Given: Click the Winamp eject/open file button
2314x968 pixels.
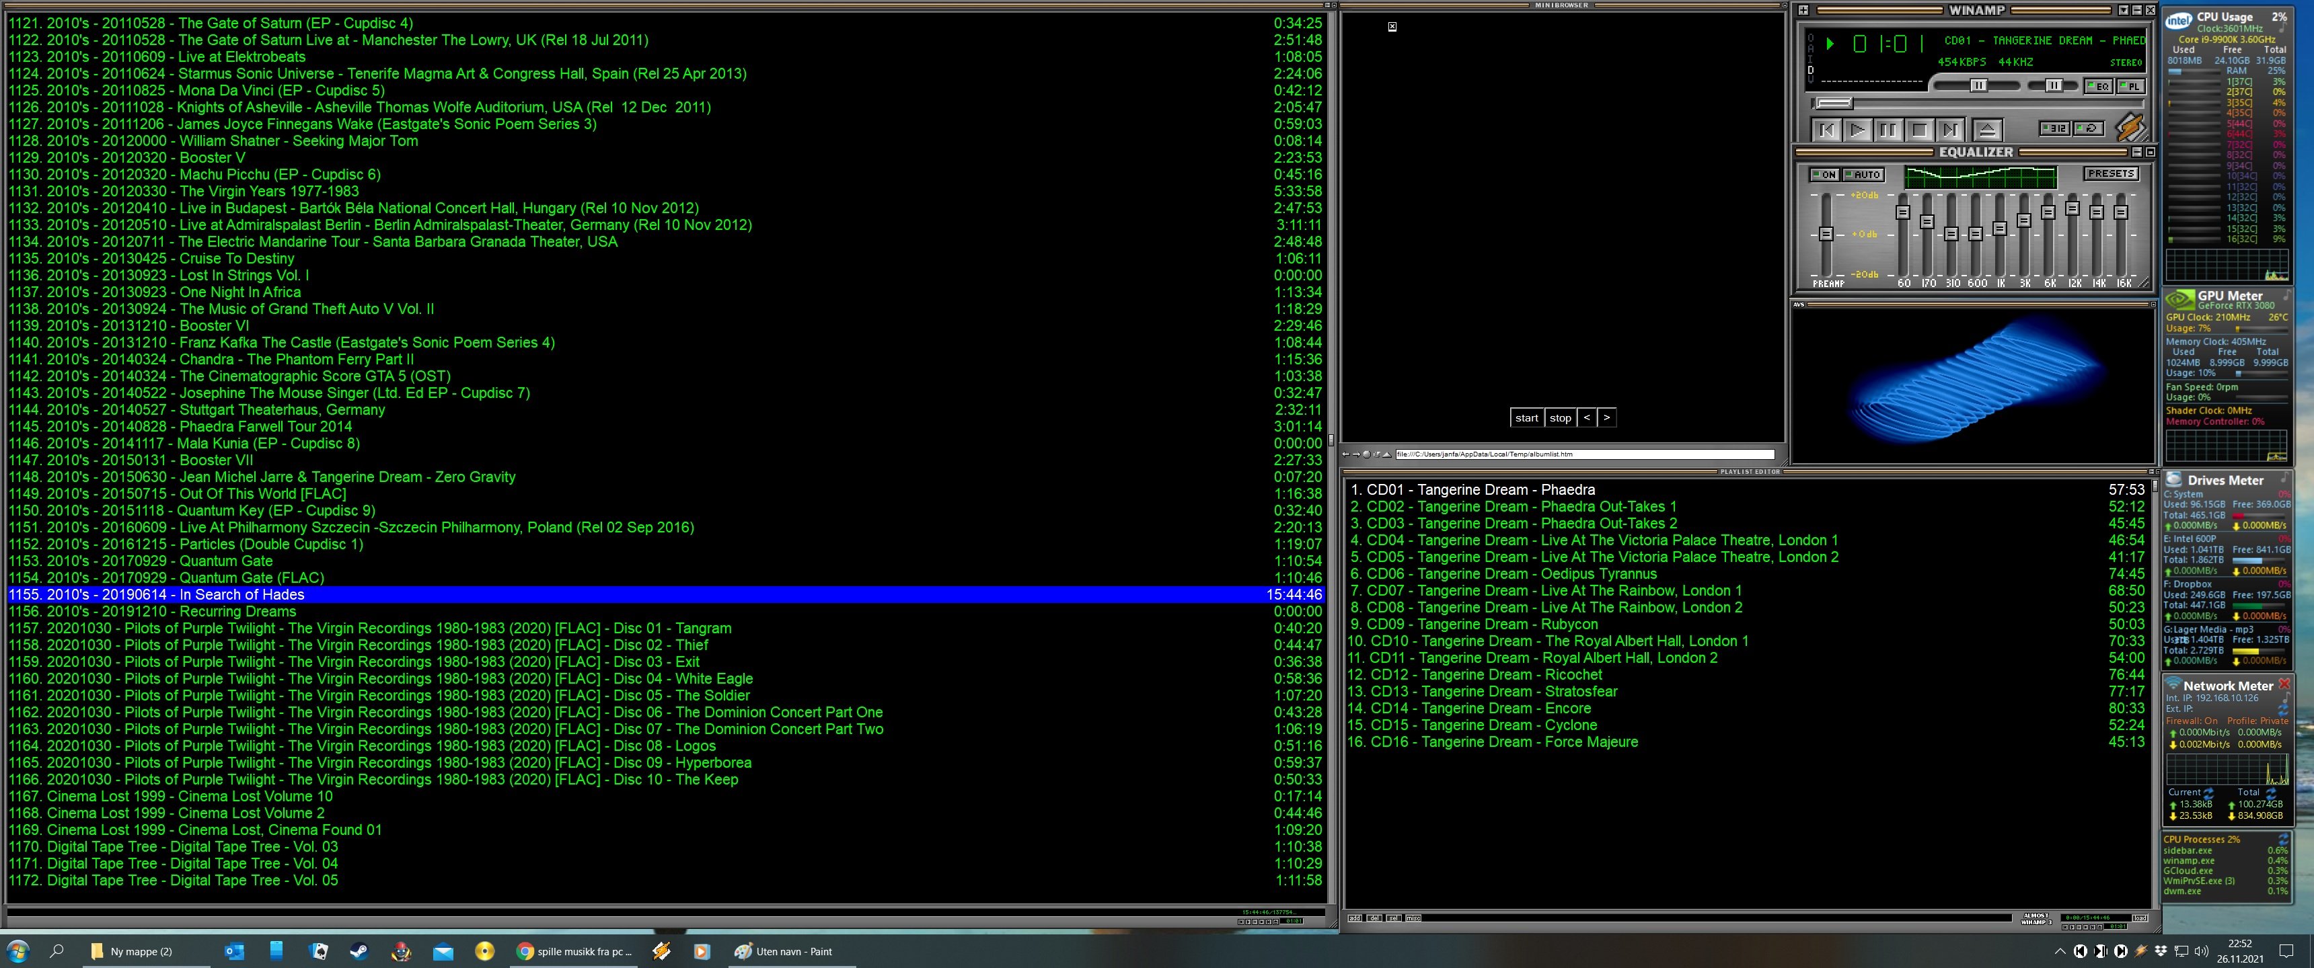Looking at the screenshot, I should click(x=1987, y=130).
